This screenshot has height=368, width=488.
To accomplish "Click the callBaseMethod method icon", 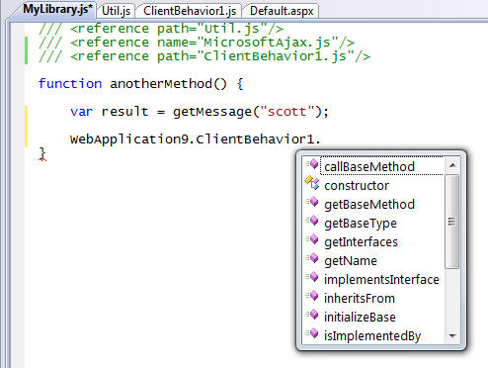I will point(312,164).
